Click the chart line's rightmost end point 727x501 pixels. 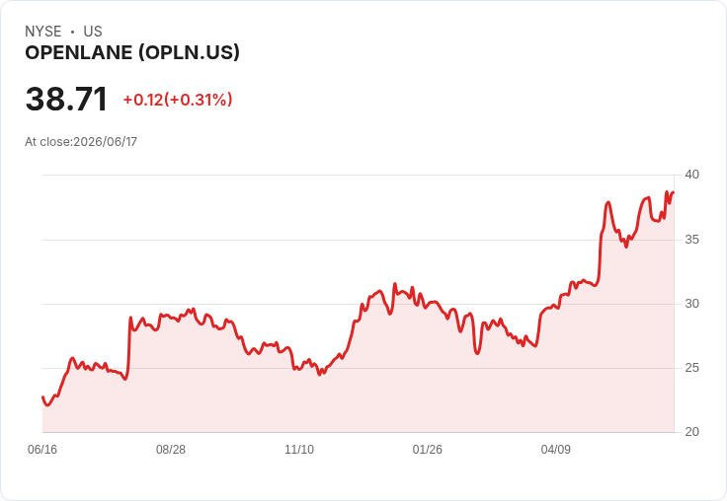click(674, 192)
